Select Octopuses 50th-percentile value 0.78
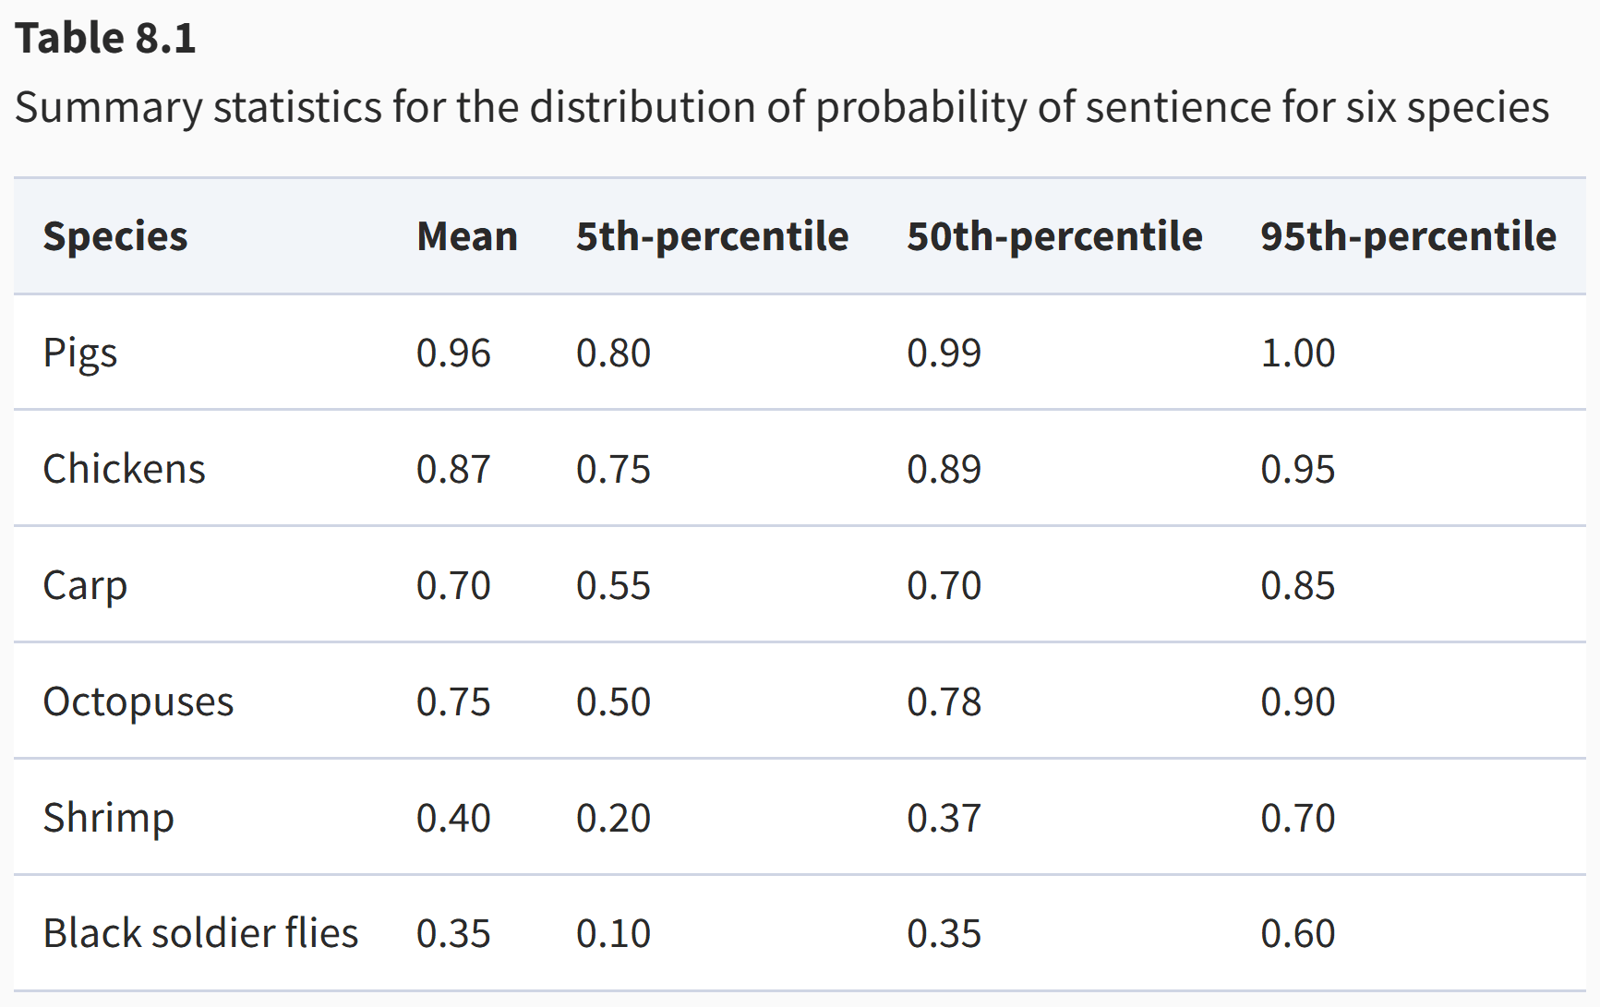The width and height of the screenshot is (1600, 1007). click(x=944, y=701)
